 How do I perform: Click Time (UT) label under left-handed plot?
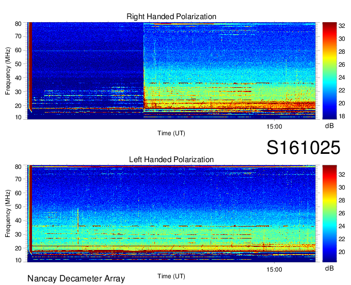pyautogui.click(x=171, y=276)
